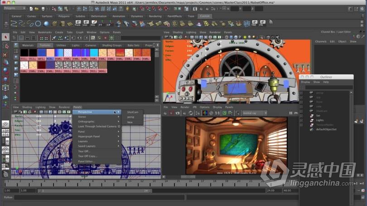The image size is (367, 206).
Task: Click Object in Channel Box header
Action: [342, 41]
